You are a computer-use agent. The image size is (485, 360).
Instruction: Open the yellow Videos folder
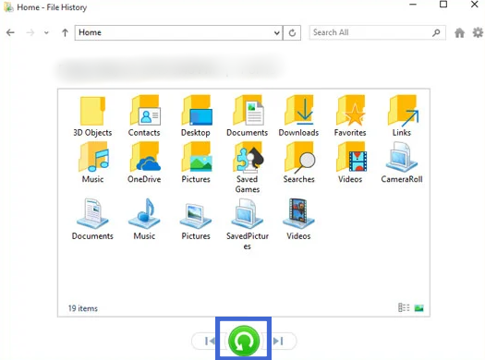[x=350, y=162]
